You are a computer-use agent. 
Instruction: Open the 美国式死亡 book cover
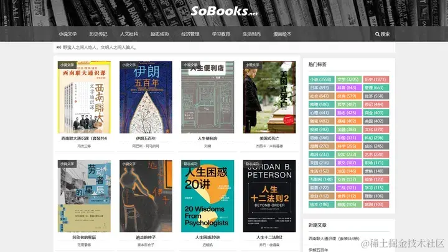[269, 97]
